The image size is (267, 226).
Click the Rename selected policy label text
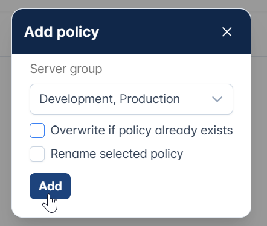tap(117, 154)
